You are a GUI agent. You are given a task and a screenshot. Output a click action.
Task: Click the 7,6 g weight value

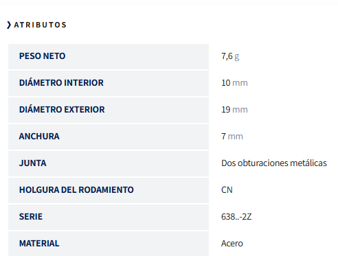pos(230,56)
